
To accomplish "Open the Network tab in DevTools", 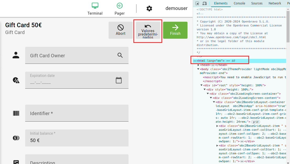I will pyautogui.click(x=275, y=3).
